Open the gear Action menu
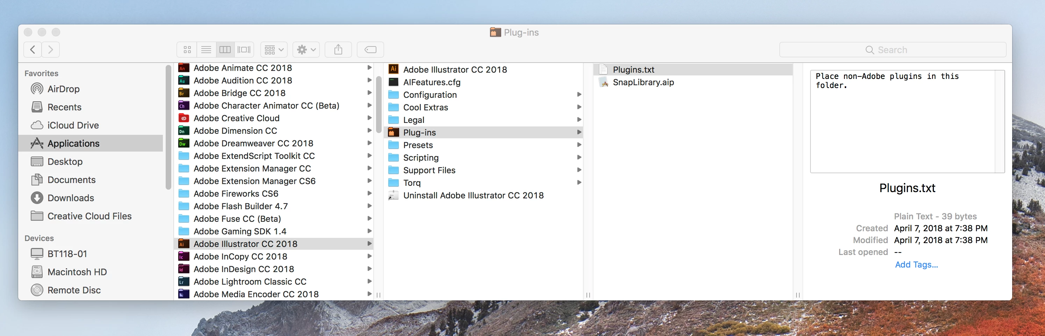The height and width of the screenshot is (336, 1045). (x=306, y=50)
